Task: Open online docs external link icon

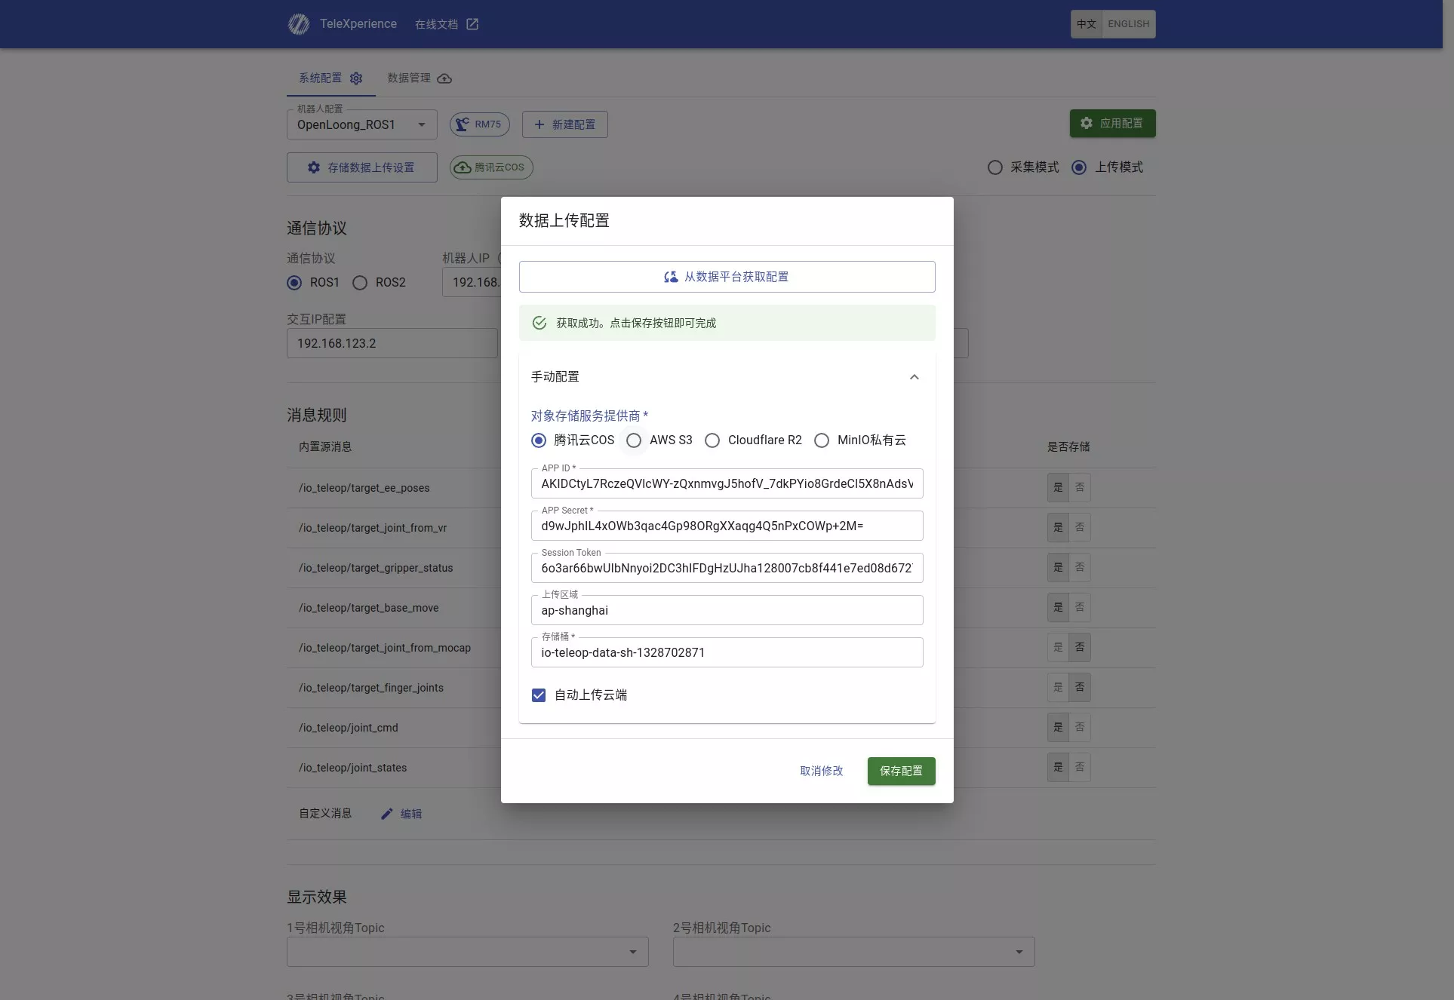Action: 472,24
